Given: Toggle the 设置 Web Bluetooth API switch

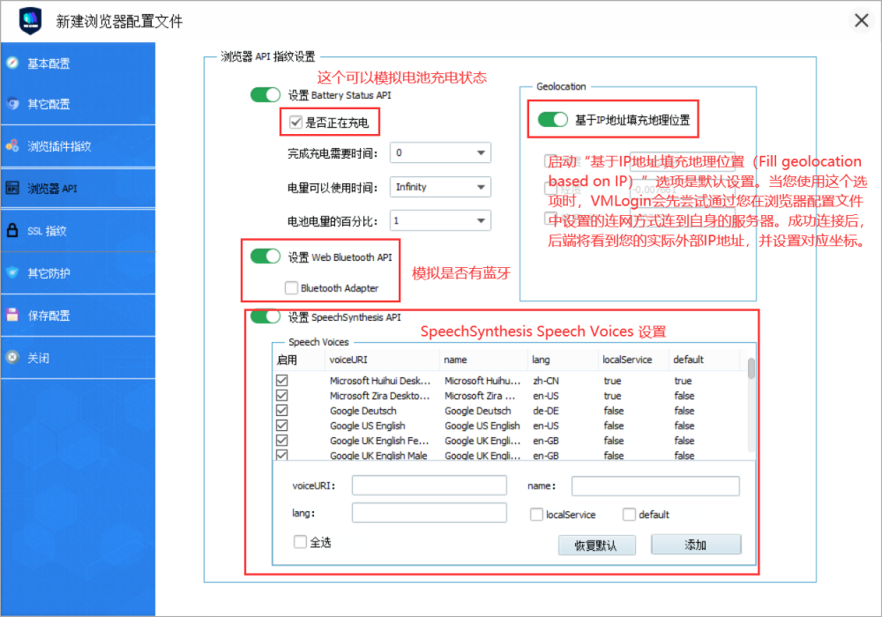Looking at the screenshot, I should [265, 256].
